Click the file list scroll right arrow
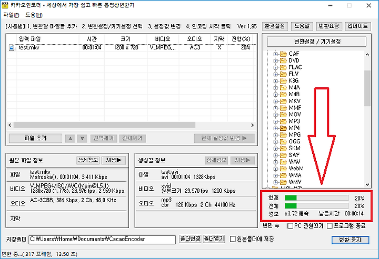The width and height of the screenshot is (379, 259). click(x=252, y=125)
